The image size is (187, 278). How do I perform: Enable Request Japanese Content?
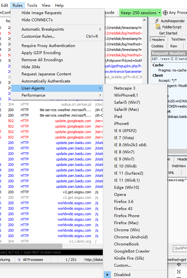[x=46, y=74]
